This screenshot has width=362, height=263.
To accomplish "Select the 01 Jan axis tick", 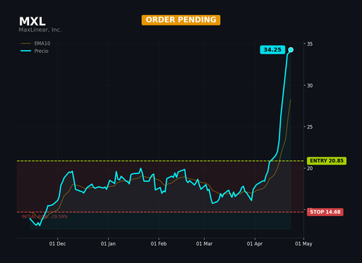I will pos(108,243).
